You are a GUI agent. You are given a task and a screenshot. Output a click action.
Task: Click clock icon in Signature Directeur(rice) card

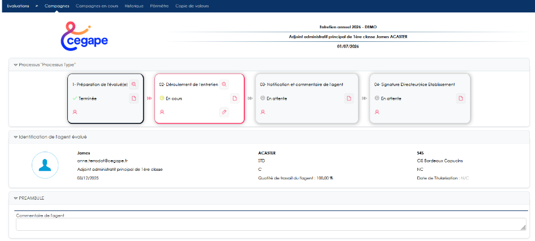pos(377,98)
